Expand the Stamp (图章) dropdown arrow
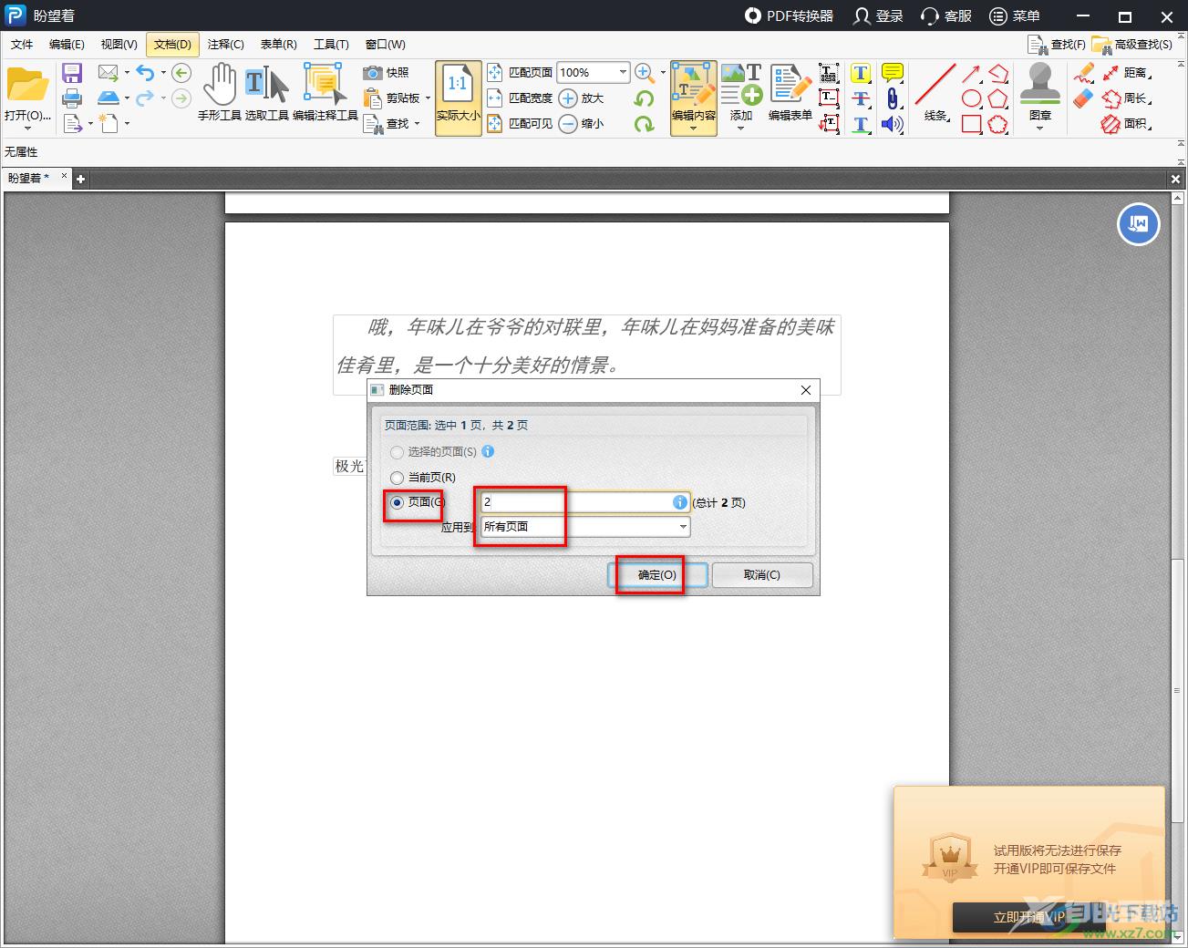1188x948 pixels. [1039, 129]
